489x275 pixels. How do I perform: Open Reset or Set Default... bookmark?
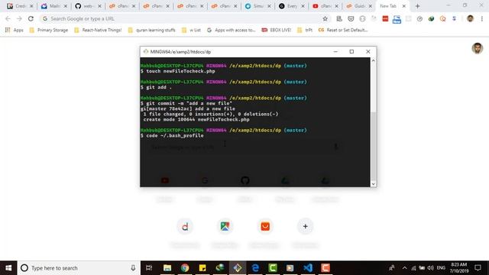[343, 30]
